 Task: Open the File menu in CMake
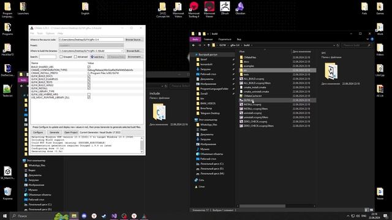coord(32,34)
